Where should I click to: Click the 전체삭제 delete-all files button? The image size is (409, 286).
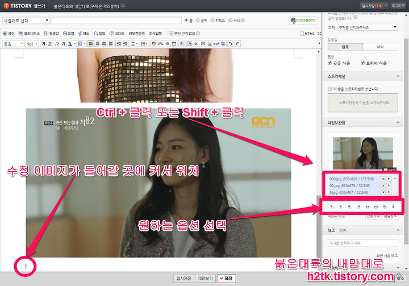(x=373, y=216)
